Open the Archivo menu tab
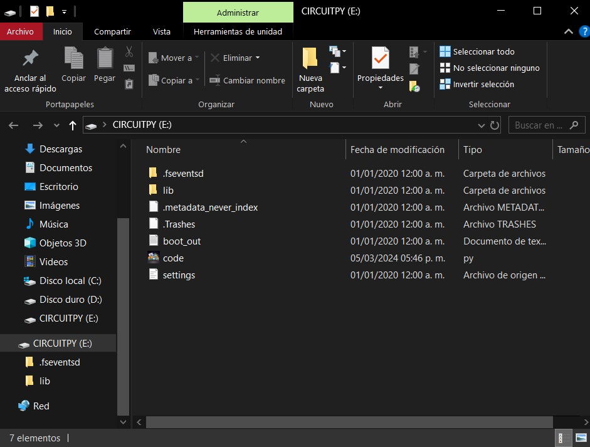The height and width of the screenshot is (447, 590). [20, 31]
